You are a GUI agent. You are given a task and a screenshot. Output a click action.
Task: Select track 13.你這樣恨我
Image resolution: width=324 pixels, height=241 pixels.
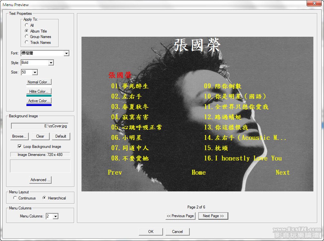[226, 127]
